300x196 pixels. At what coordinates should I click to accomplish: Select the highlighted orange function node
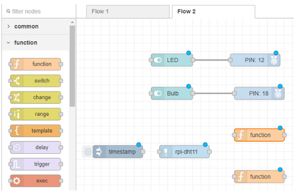tap(260, 135)
